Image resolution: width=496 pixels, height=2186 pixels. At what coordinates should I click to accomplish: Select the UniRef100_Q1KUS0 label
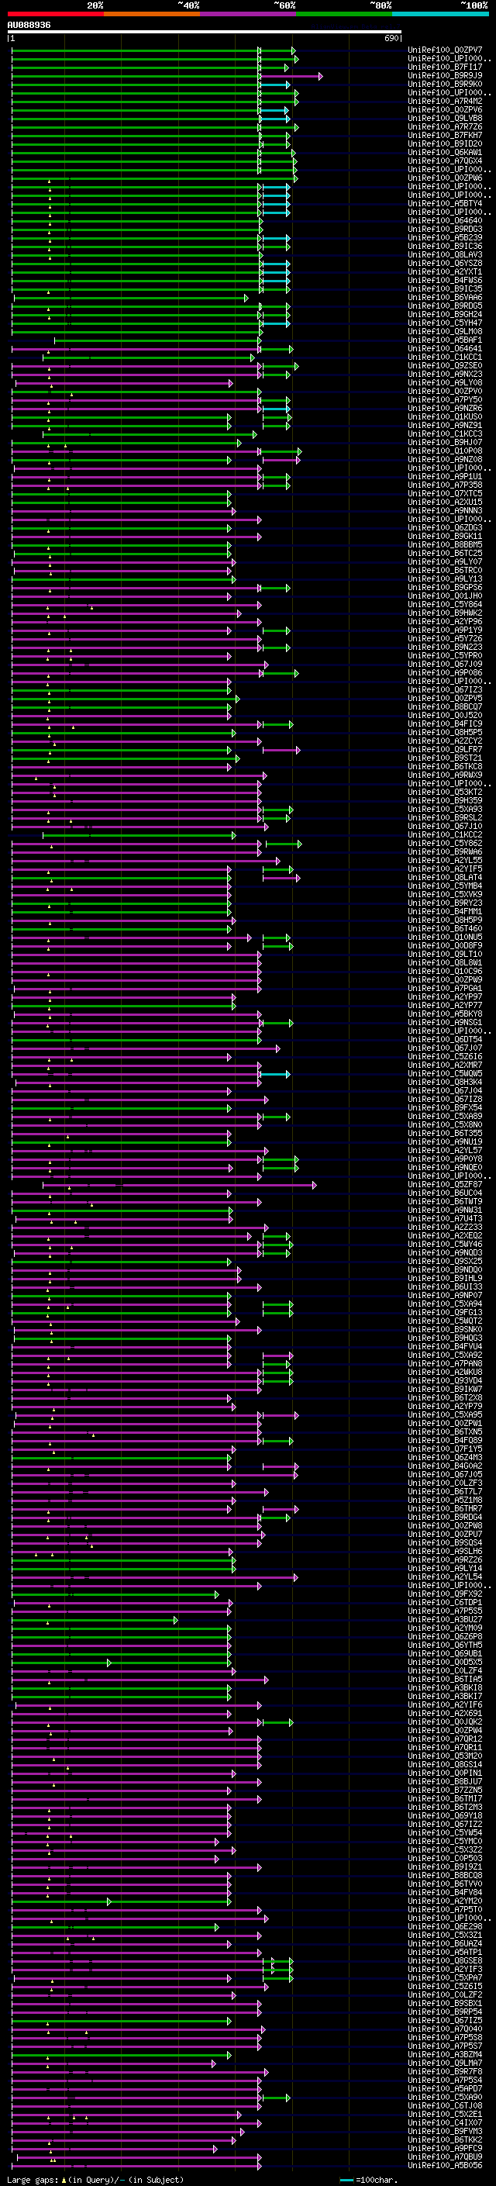(x=445, y=416)
